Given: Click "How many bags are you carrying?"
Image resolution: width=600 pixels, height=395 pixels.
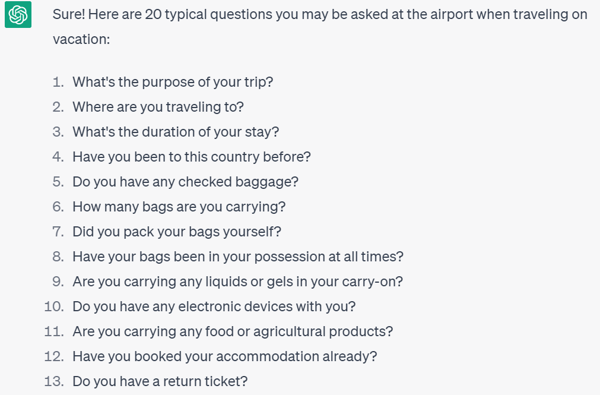Looking at the screenshot, I should pyautogui.click(x=179, y=207).
